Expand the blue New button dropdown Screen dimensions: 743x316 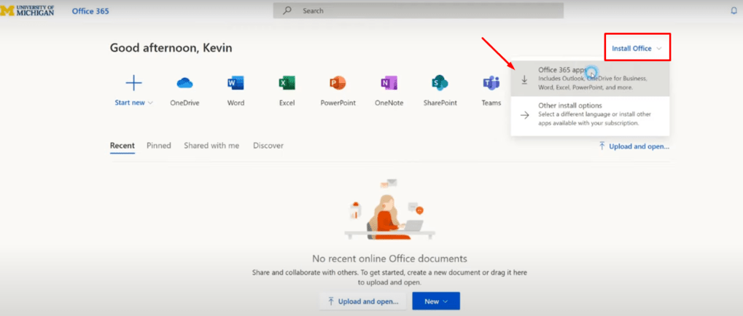point(436,301)
